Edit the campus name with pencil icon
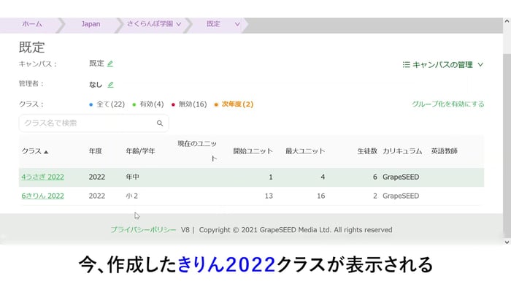Viewport: 511px width, 287px height. point(110,64)
